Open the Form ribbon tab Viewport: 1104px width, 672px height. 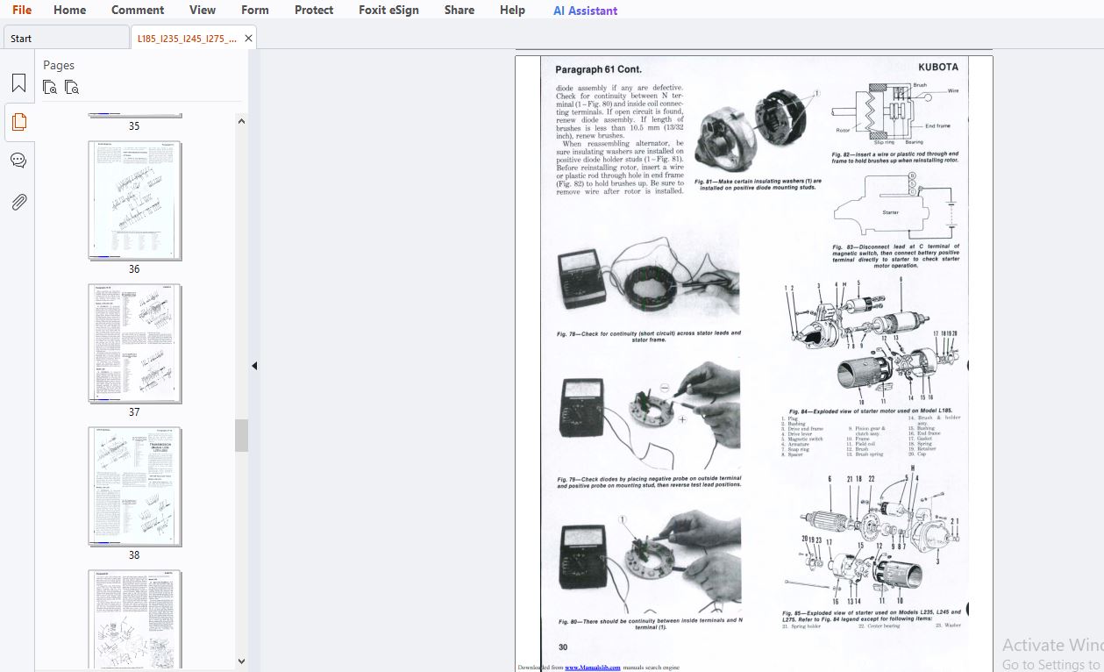click(255, 10)
